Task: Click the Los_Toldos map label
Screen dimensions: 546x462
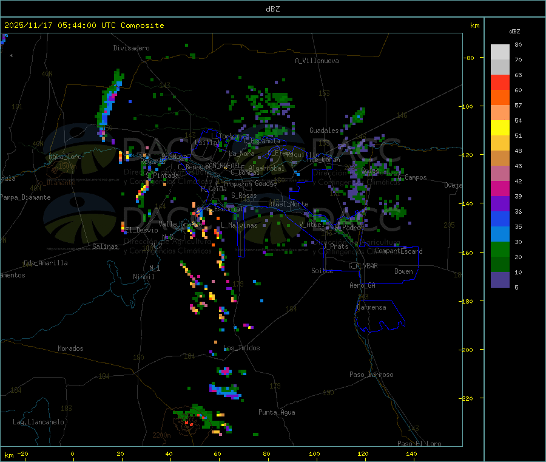Action: click(241, 348)
